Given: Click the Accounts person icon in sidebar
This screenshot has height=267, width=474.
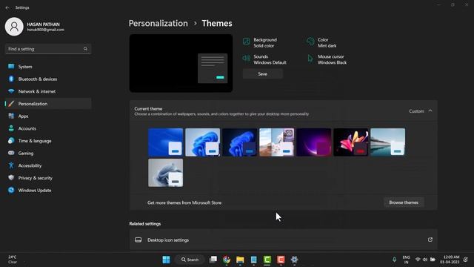Looking at the screenshot, I should coord(11,128).
